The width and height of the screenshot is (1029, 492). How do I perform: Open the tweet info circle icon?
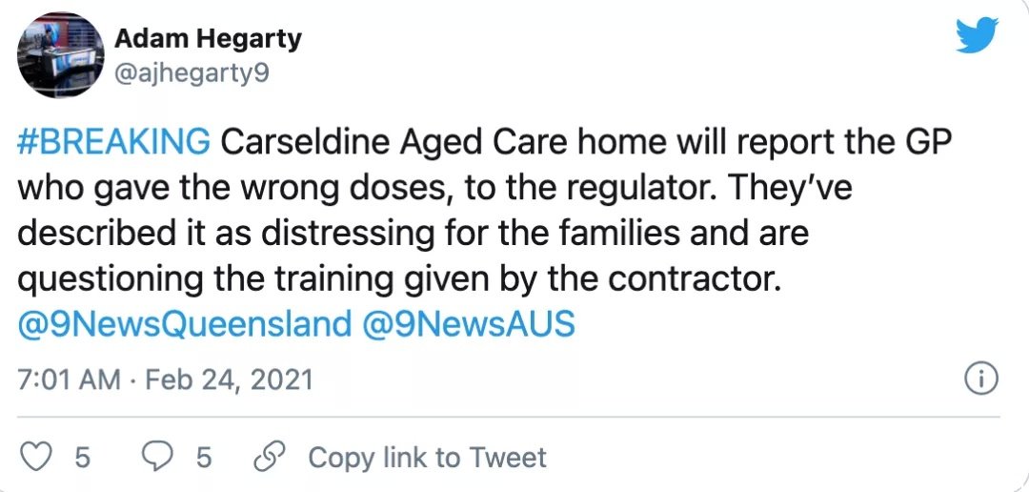[981, 379]
